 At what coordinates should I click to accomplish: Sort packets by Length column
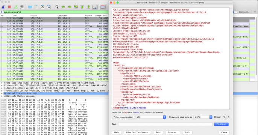pyautogui.click(x=99, y=16)
